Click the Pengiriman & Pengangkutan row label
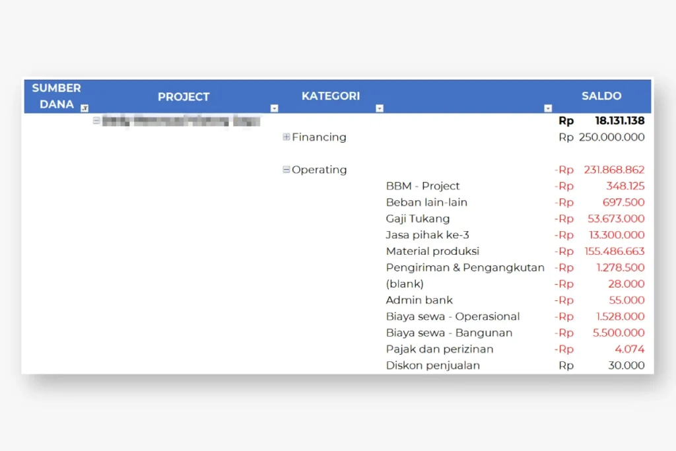 465,267
